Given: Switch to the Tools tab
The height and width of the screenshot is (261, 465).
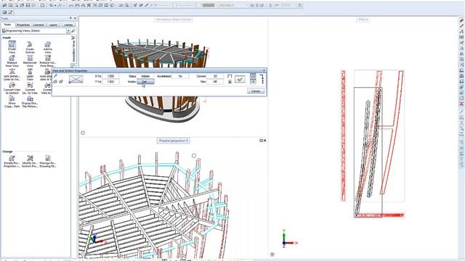Looking at the screenshot, I should tap(8, 25).
